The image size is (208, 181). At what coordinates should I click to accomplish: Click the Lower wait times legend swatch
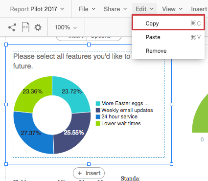(x=98, y=124)
